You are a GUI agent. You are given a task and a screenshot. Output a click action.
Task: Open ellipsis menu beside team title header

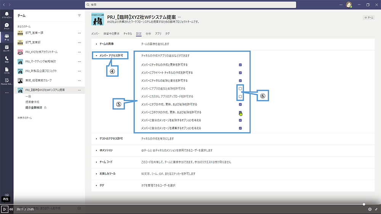point(179,17)
